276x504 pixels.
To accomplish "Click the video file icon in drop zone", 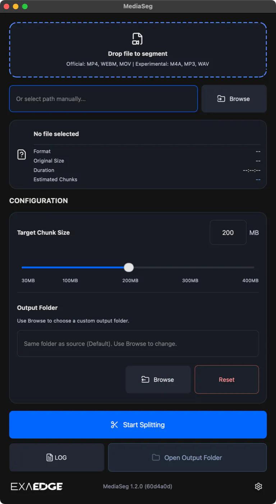I will [x=137, y=39].
